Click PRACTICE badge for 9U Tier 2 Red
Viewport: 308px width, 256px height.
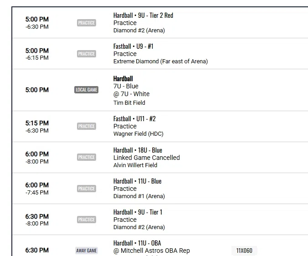click(86, 23)
